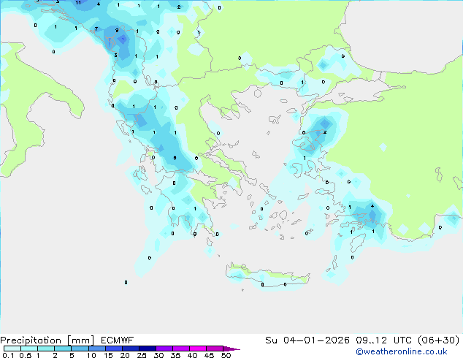Viewport: 463px width, 358px height.
Task: Click the date text 'Su 04-01-2026'
Action: (x=307, y=340)
